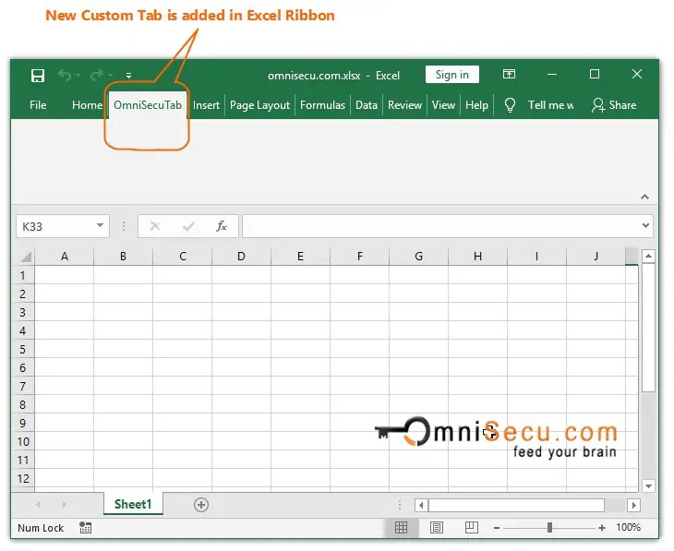Click the Select All corner triangle
Viewport: 674px width, 551px height.
pyautogui.click(x=26, y=257)
